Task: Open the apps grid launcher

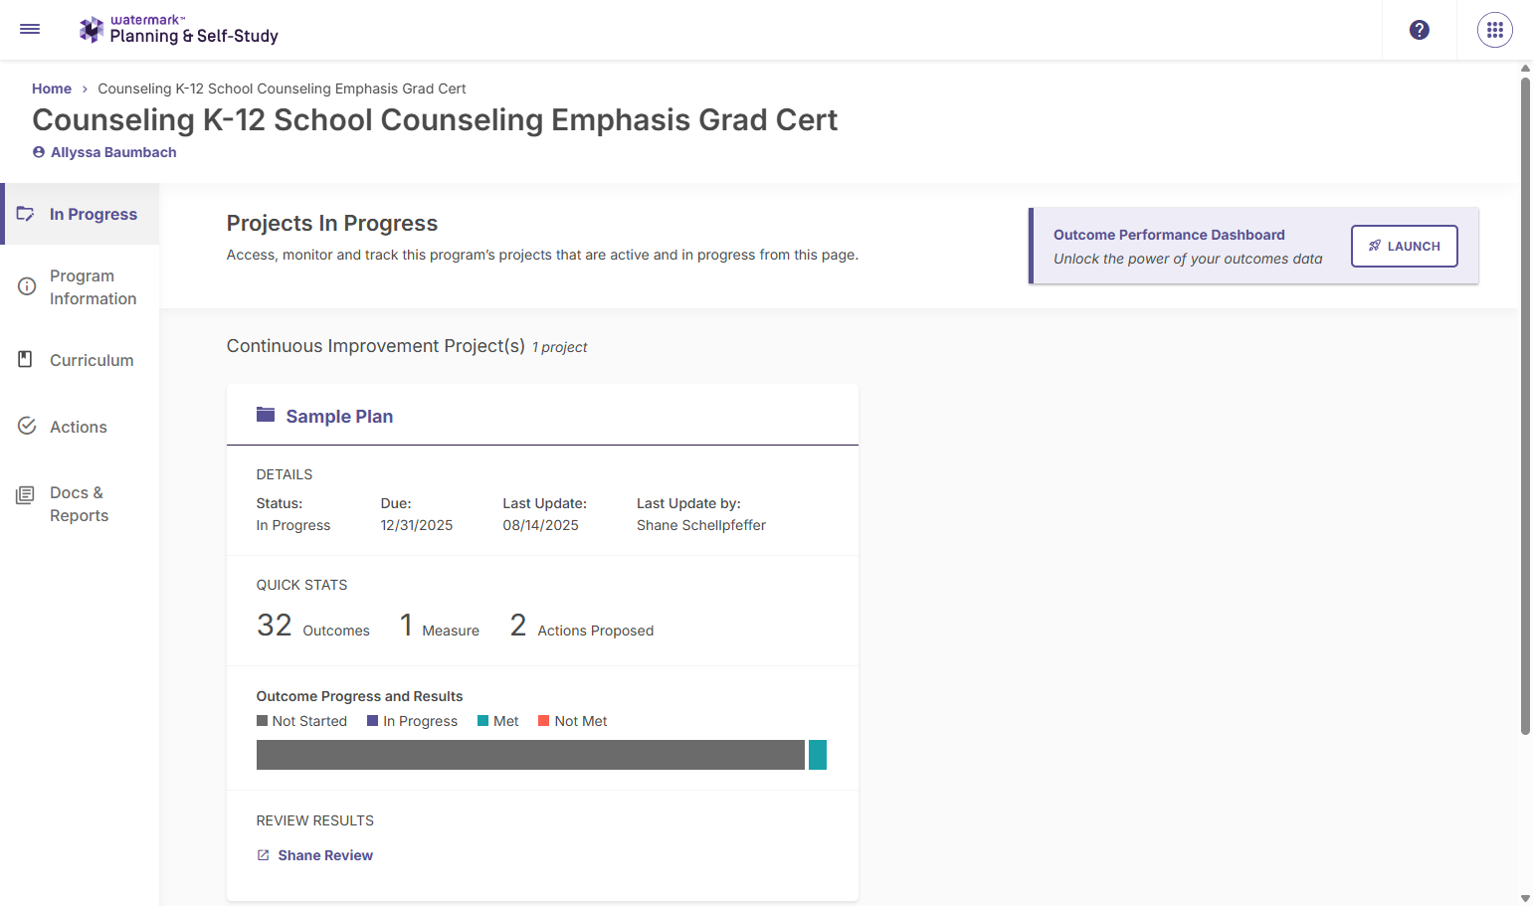Action: pos(1495,30)
